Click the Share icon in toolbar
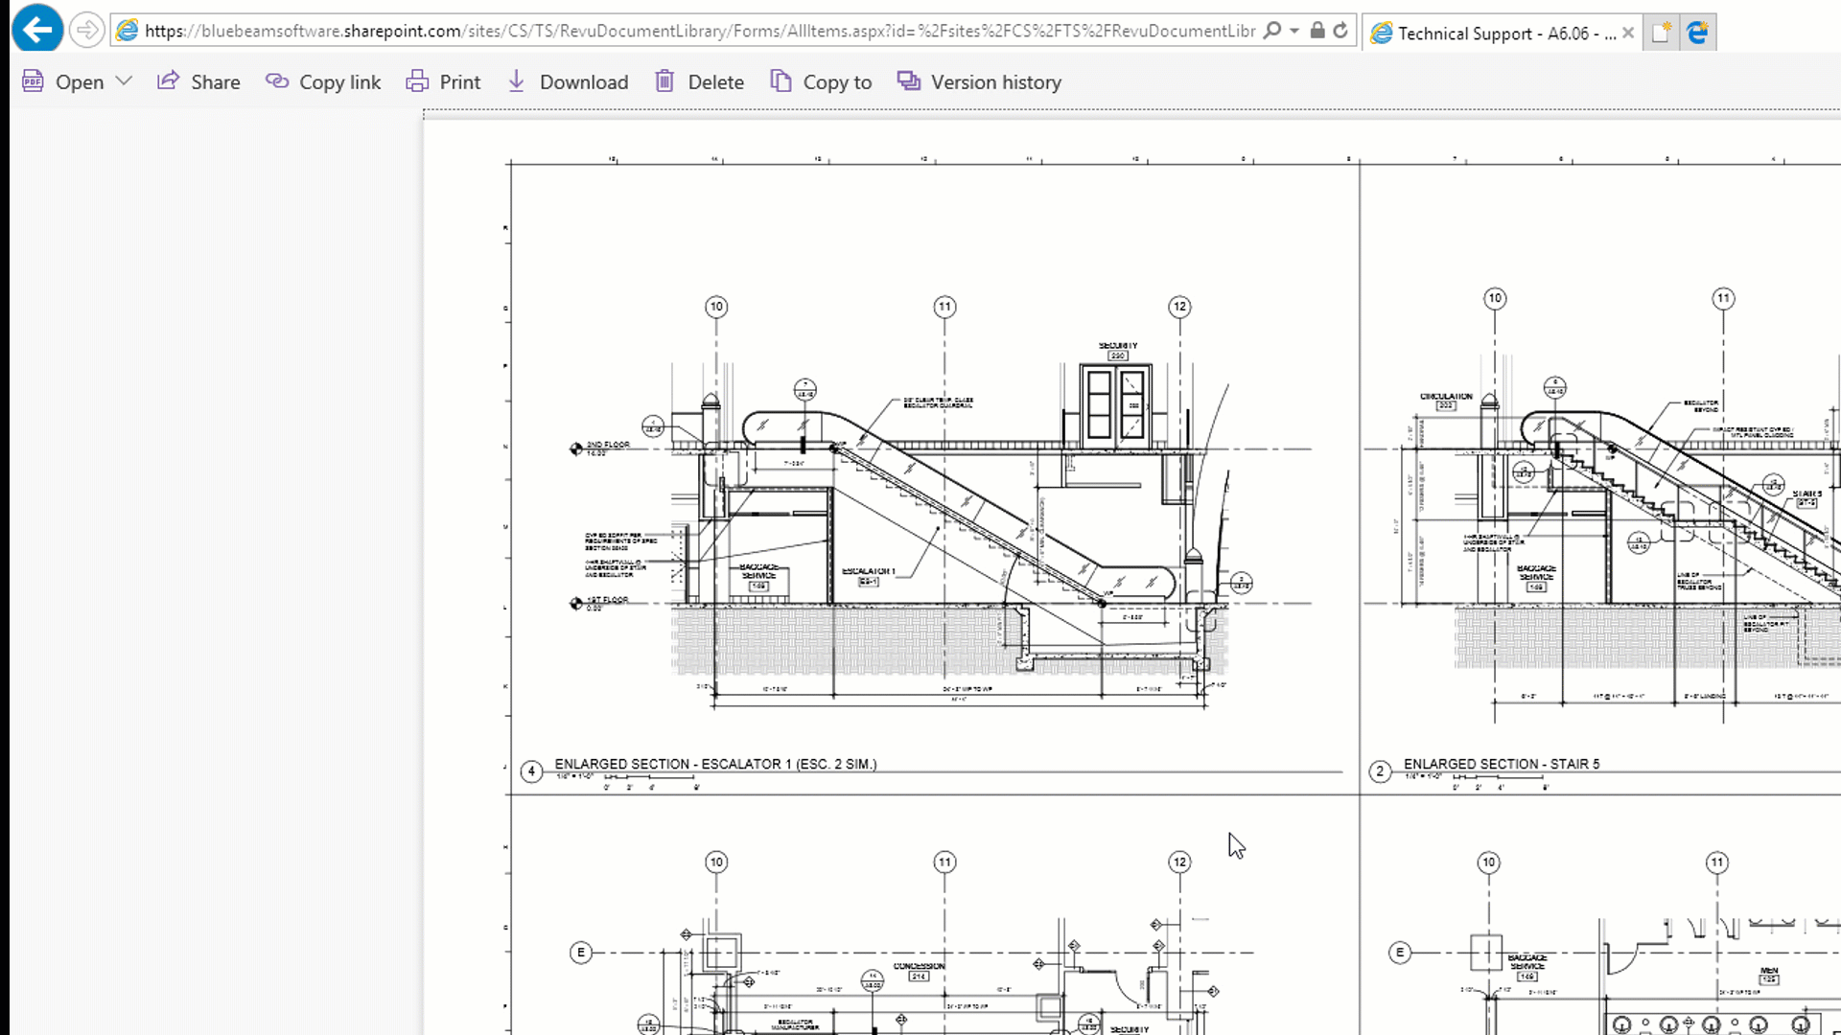The image size is (1841, 1035). (168, 81)
